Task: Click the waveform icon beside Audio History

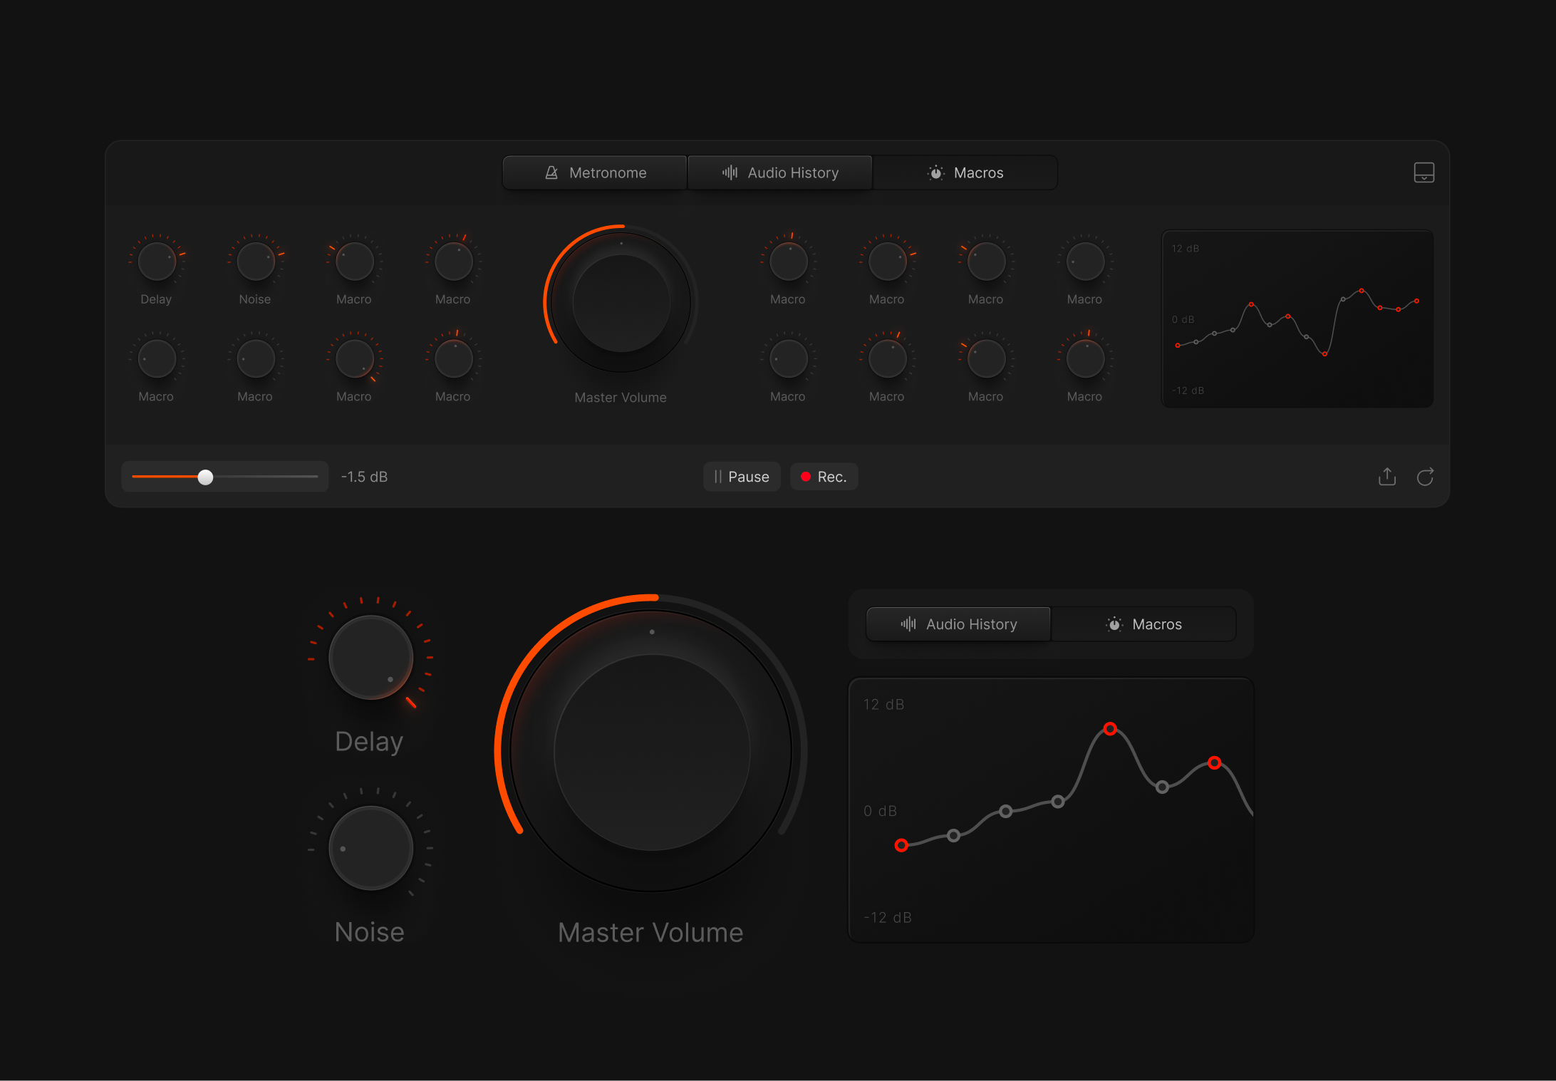Action: pyautogui.click(x=730, y=172)
